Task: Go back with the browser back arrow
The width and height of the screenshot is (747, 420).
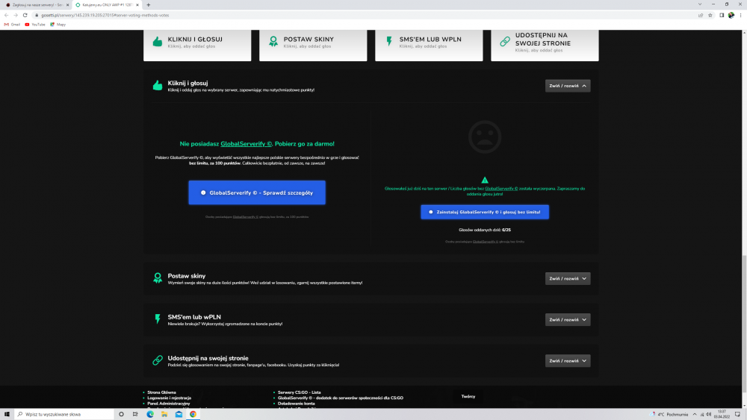Action: 6,15
